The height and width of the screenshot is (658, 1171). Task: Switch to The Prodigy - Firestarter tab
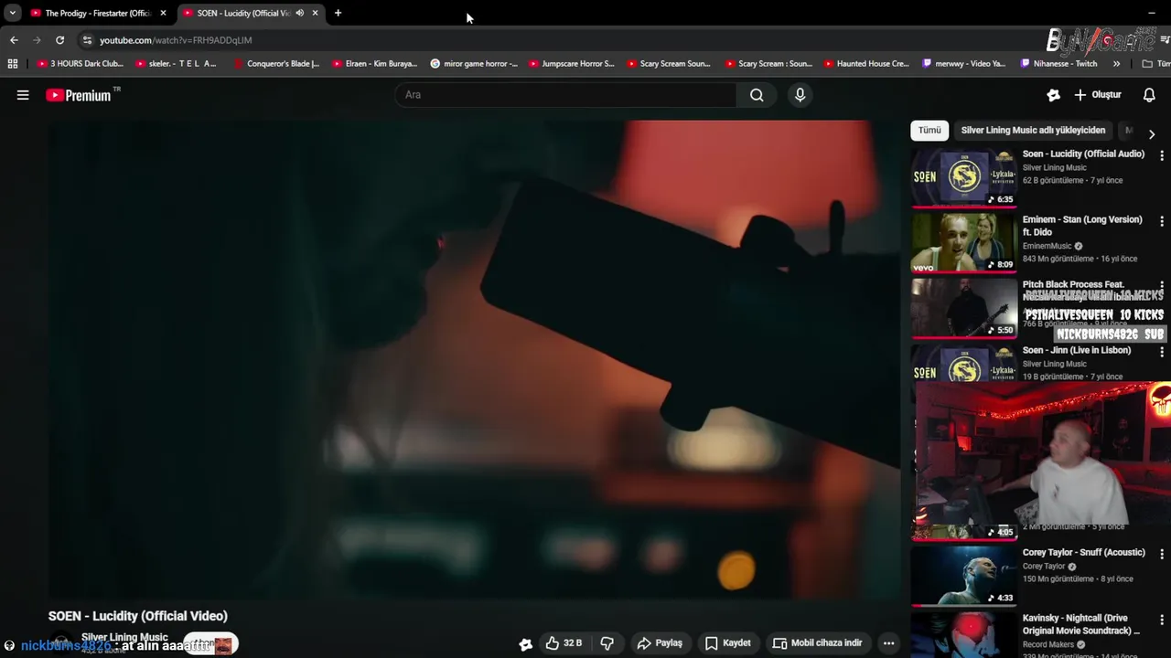pos(96,13)
